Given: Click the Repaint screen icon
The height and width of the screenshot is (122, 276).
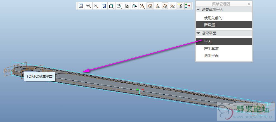Looking at the screenshot, I should (x=104, y=6).
